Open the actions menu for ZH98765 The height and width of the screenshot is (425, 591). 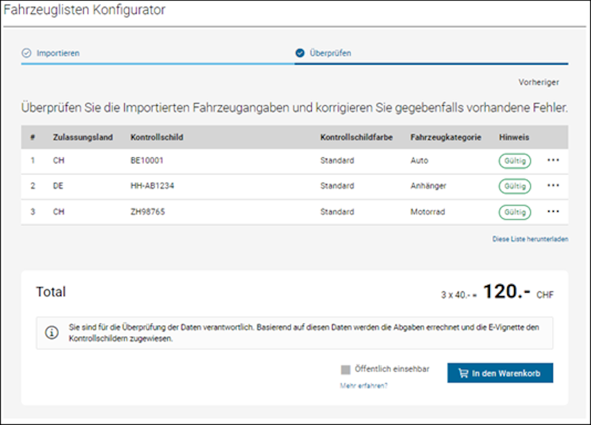(x=553, y=211)
